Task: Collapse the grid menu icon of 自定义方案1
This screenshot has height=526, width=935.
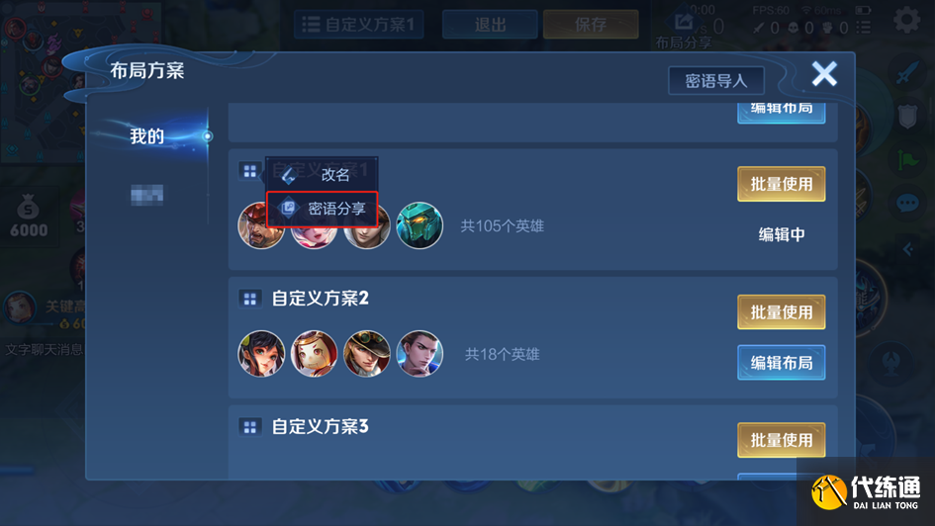Action: [x=250, y=172]
